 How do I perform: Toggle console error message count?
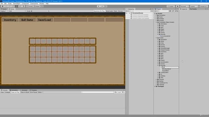click(x=123, y=92)
